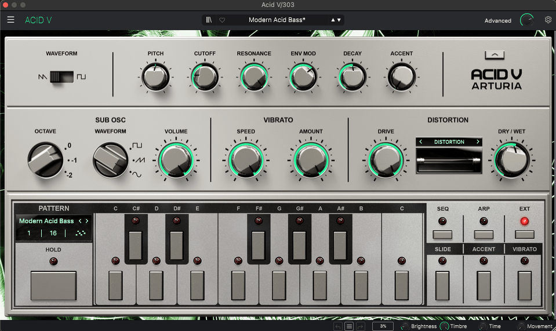Open the Modern Acid Bass preset name dropdown
Image resolution: width=556 pixels, height=331 pixels.
[277, 20]
